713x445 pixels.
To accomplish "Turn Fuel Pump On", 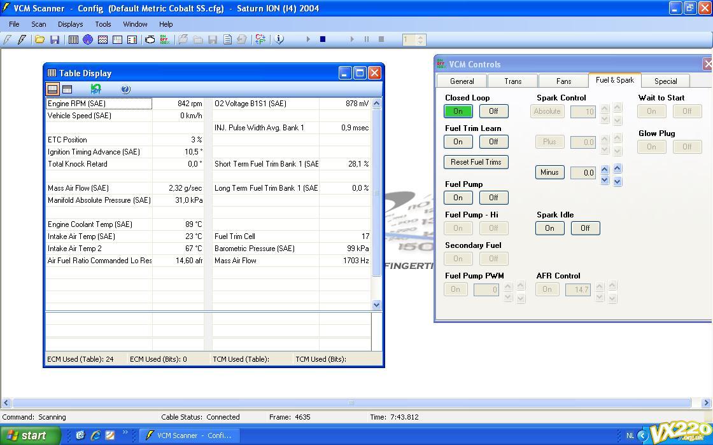I will coord(458,198).
